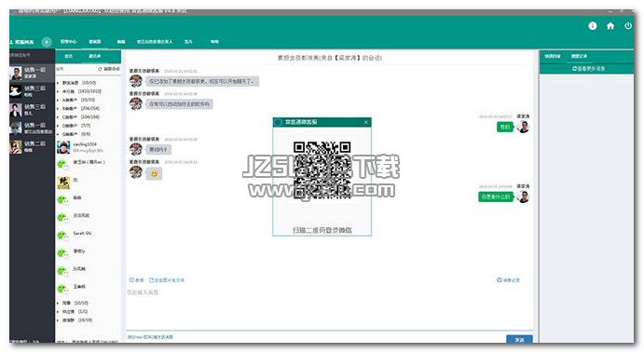The width and height of the screenshot is (644, 353).
Task: Click the blue send button
Action: pos(519,339)
